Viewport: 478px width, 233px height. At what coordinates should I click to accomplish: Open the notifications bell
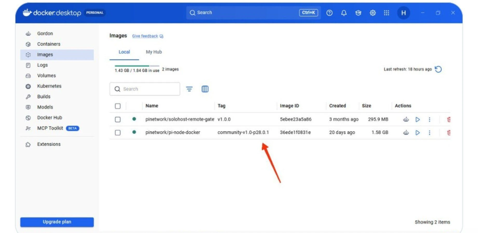coord(344,13)
